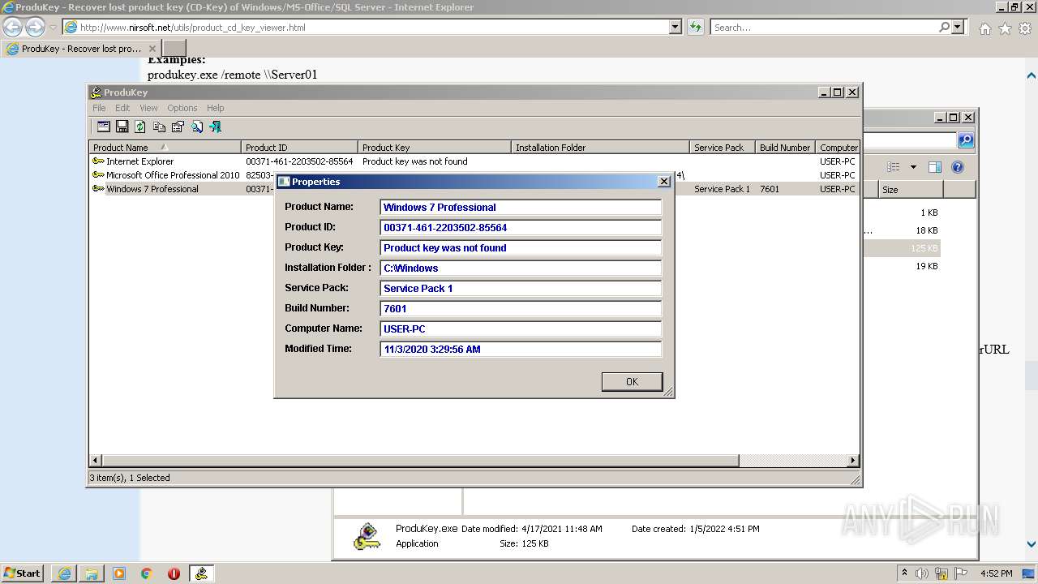The image size is (1038, 584).
Task: Toggle Explorer preview pane icon
Action: [935, 167]
